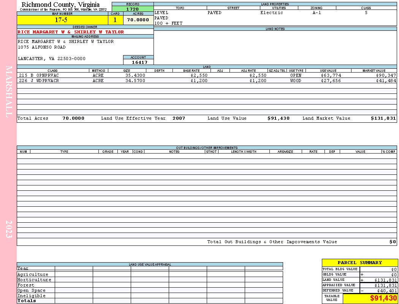Select appraised value $131,831 in summary
The width and height of the screenshot is (399, 304).
(x=386, y=285)
